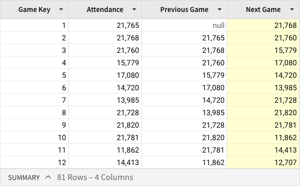This screenshot has width=300, height=186.
Task: Open the Attendance column dropdown arrow
Action: 134,9
